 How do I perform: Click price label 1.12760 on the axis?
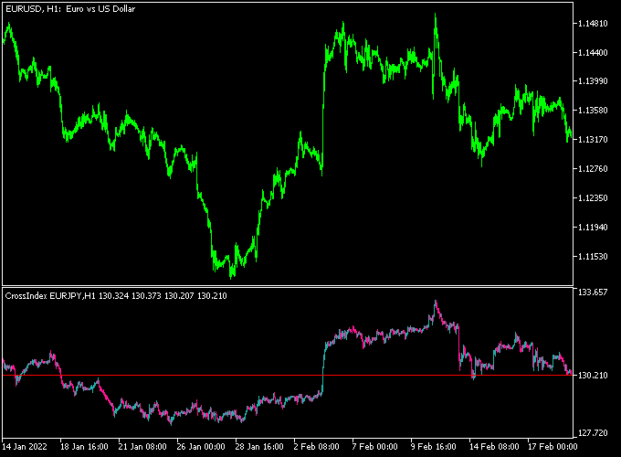click(593, 169)
